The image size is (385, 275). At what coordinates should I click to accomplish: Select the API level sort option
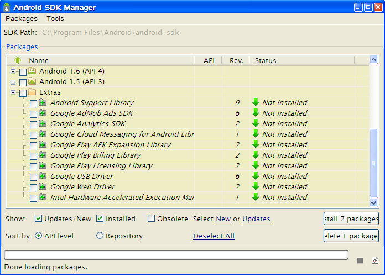click(38, 236)
